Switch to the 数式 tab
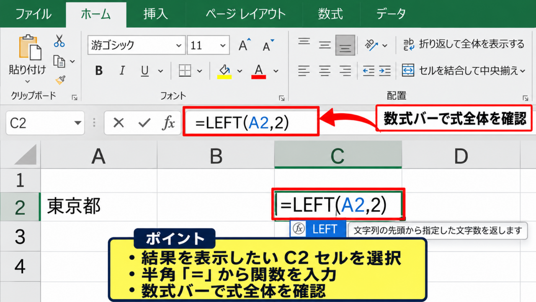The image size is (536, 302). click(330, 14)
